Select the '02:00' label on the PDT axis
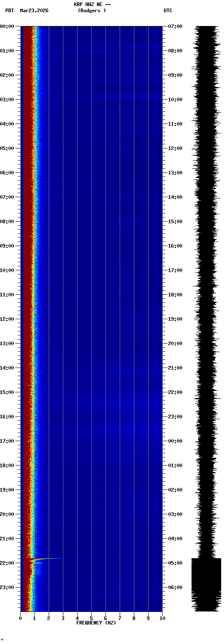 pos(7,75)
